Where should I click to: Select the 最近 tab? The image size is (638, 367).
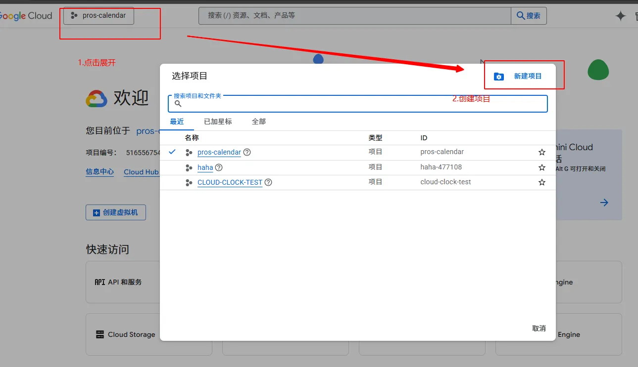(177, 122)
